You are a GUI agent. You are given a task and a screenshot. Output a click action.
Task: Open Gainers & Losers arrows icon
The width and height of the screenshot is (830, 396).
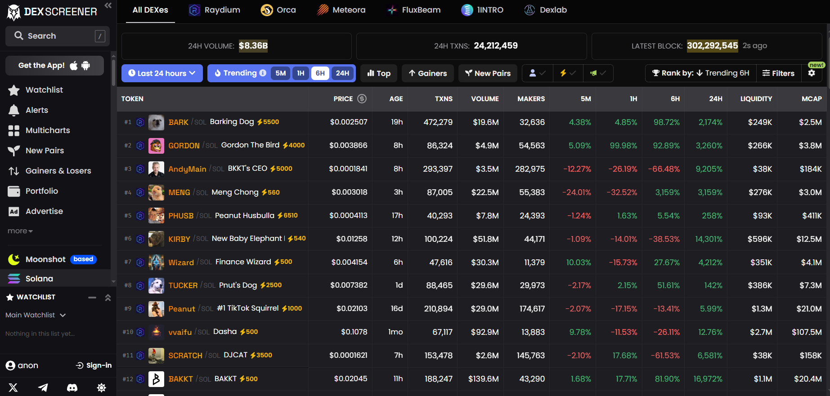(14, 171)
